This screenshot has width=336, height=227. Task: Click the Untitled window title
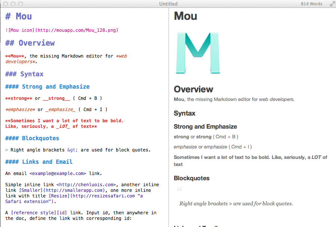[x=168, y=4]
